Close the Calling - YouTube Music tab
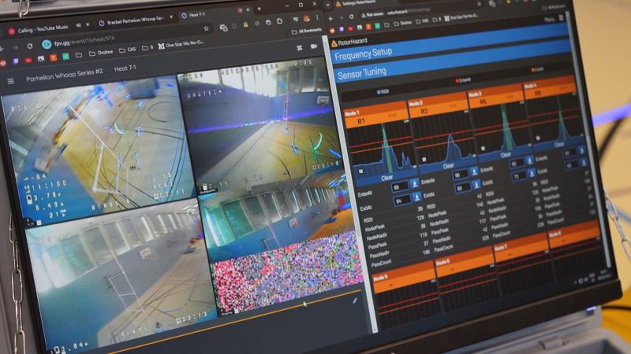 tap(88, 24)
